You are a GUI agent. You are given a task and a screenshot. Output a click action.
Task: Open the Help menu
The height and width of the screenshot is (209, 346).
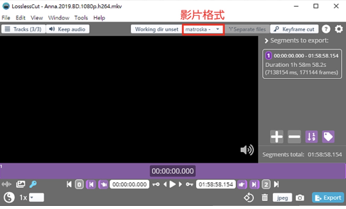tap(99, 18)
